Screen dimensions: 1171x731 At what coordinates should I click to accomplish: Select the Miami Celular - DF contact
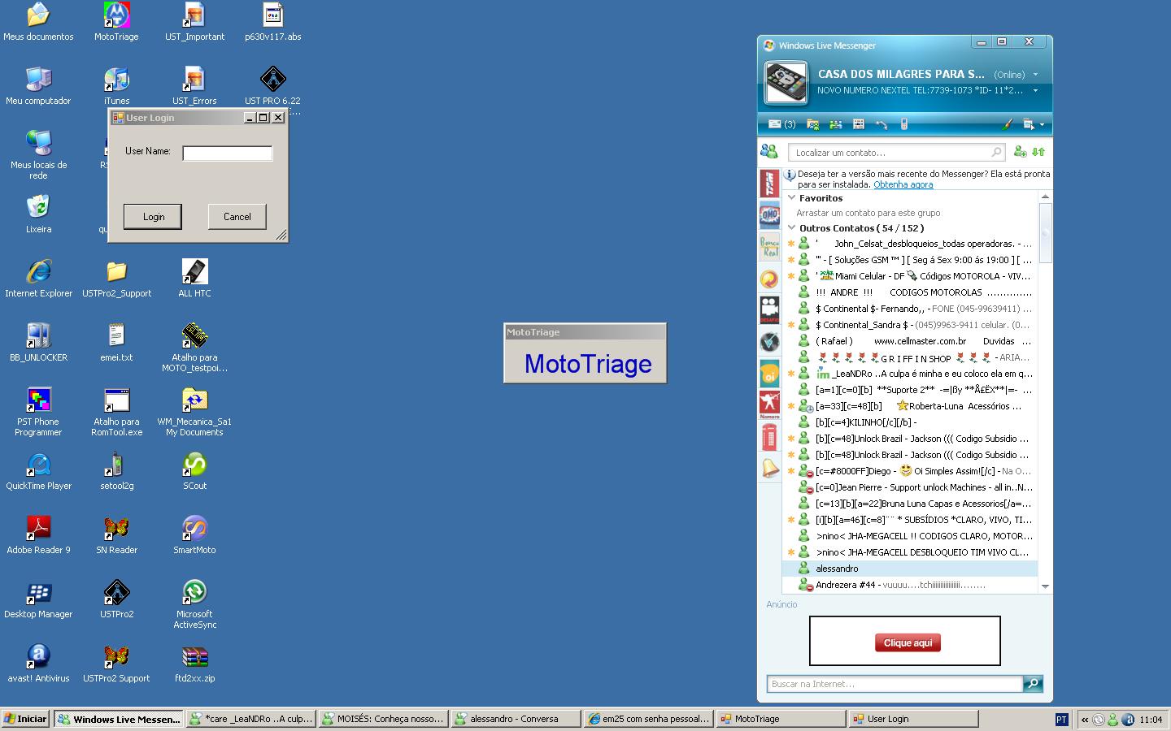[x=910, y=276]
